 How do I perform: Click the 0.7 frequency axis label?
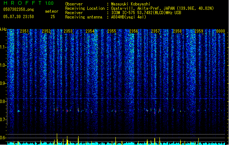(3, 120)
